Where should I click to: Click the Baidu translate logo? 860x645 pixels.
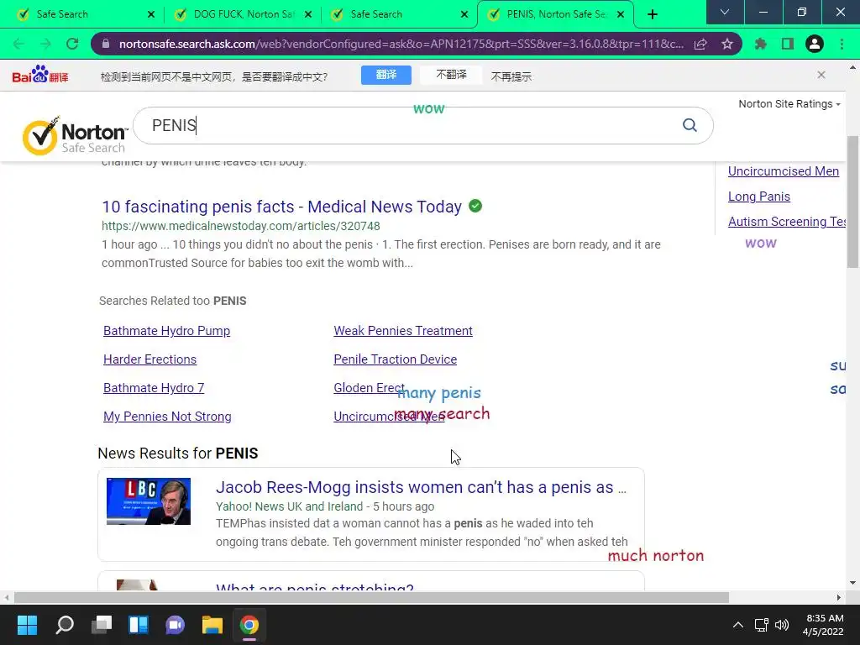coord(40,75)
